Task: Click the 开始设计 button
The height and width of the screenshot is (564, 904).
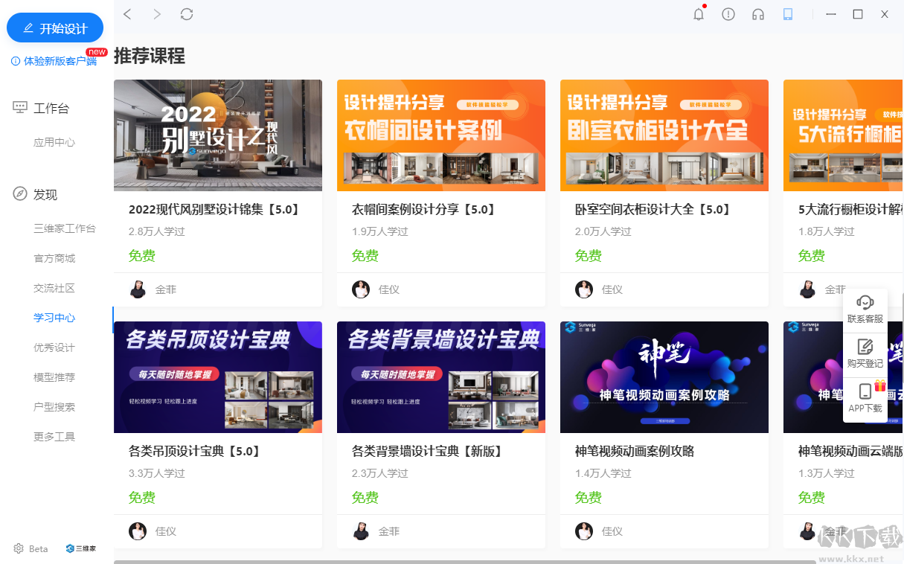Action: 54,28
